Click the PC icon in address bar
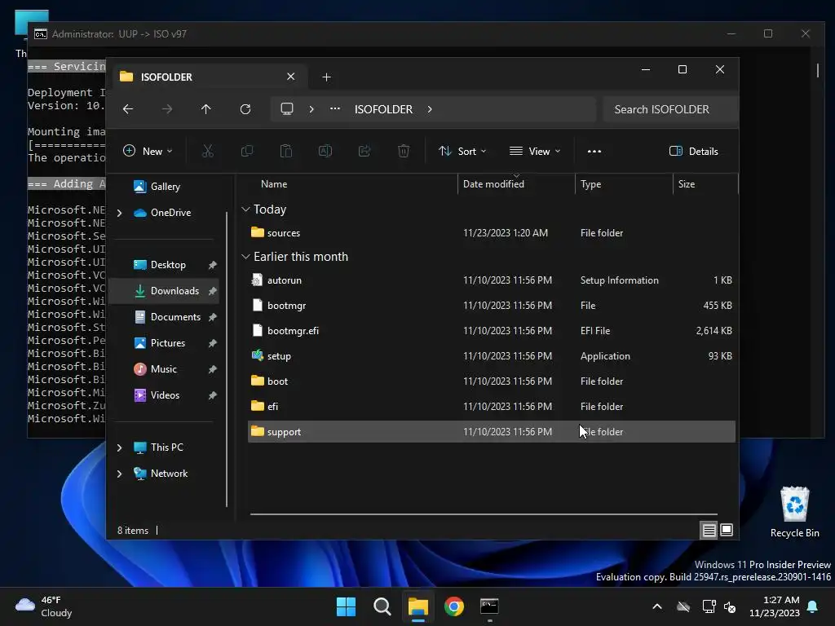 tap(287, 109)
